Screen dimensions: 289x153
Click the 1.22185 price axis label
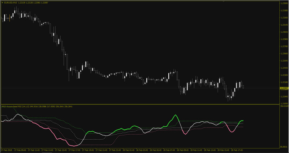[x=284, y=82]
